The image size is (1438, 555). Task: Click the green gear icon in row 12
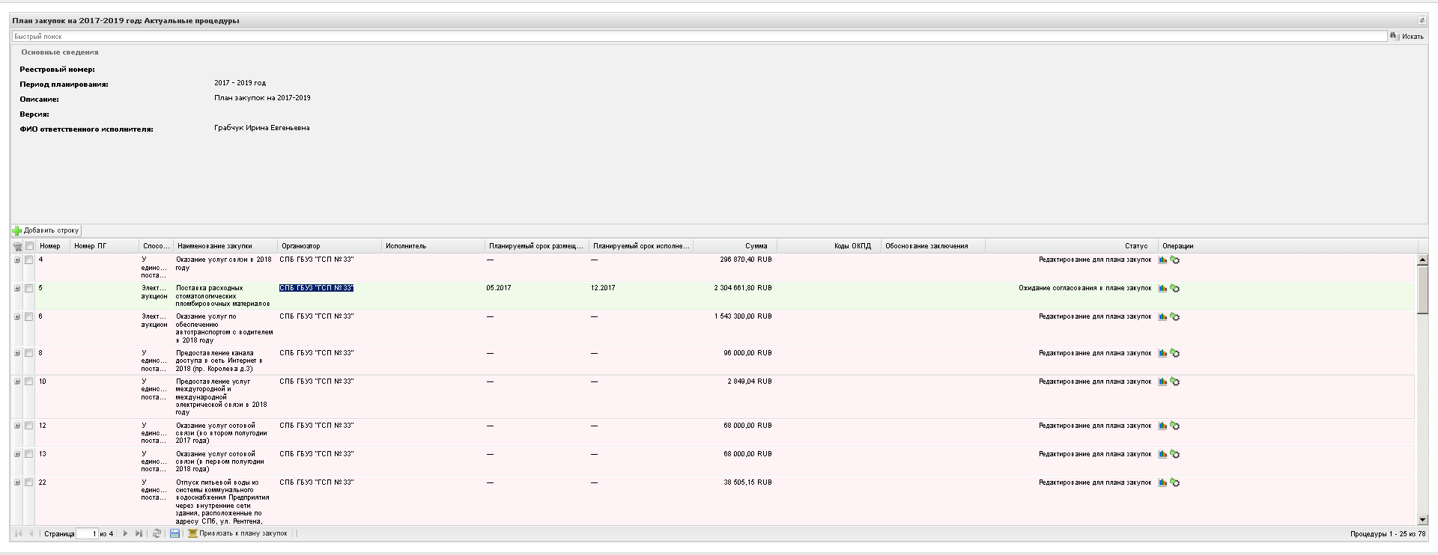click(1174, 426)
